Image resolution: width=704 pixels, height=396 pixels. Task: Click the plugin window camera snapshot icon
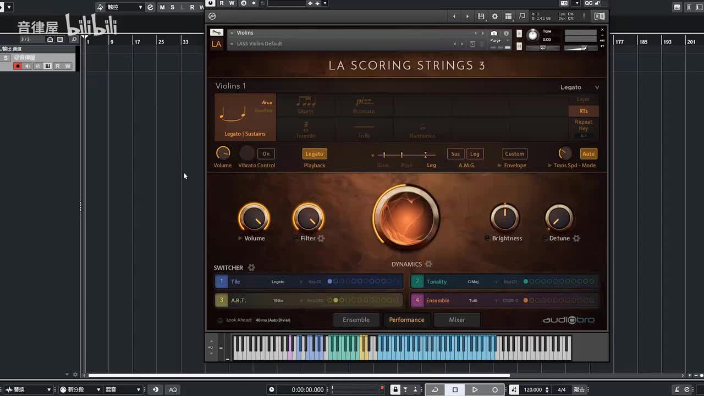coord(564,3)
